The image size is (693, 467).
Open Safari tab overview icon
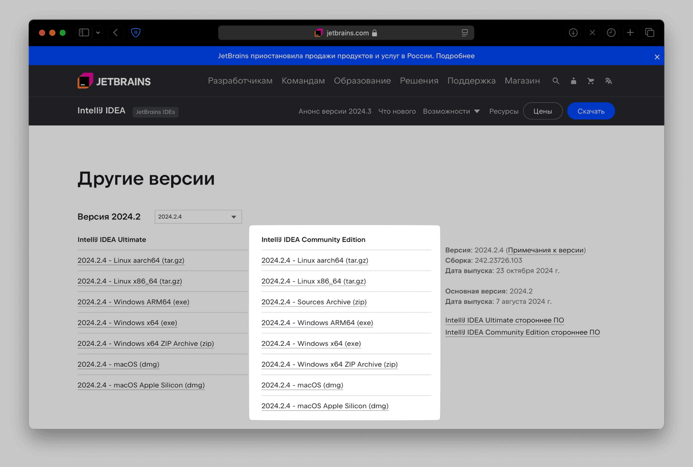click(650, 32)
